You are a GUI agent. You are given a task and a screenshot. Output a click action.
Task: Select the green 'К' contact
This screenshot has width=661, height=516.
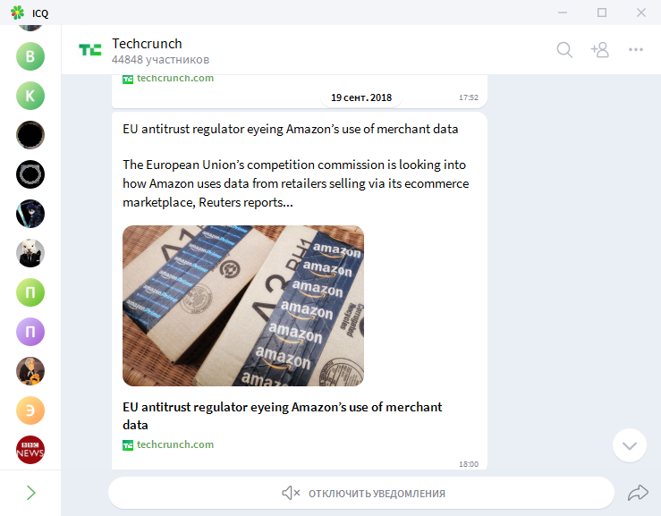(30, 96)
